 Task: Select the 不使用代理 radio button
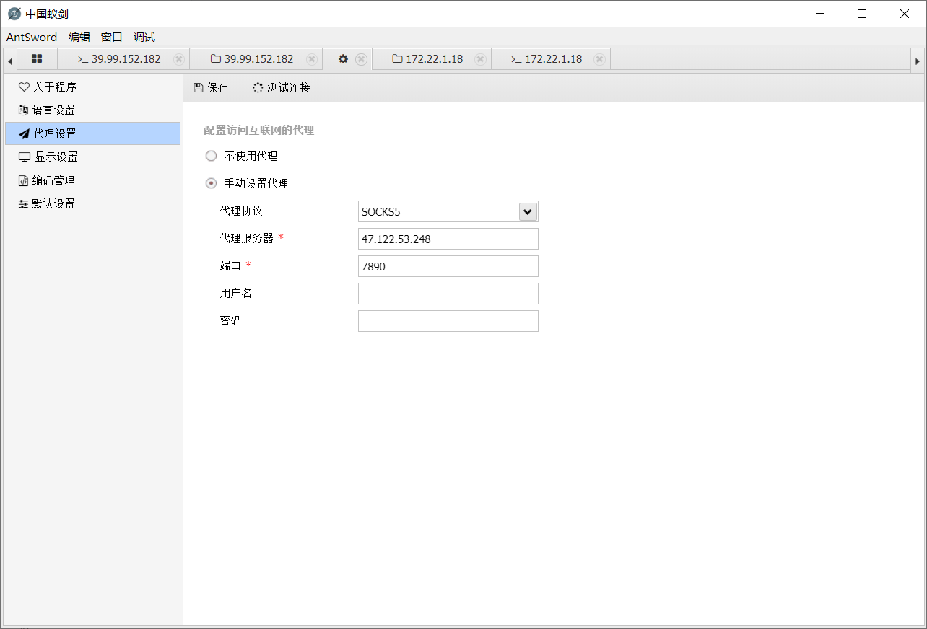point(211,156)
